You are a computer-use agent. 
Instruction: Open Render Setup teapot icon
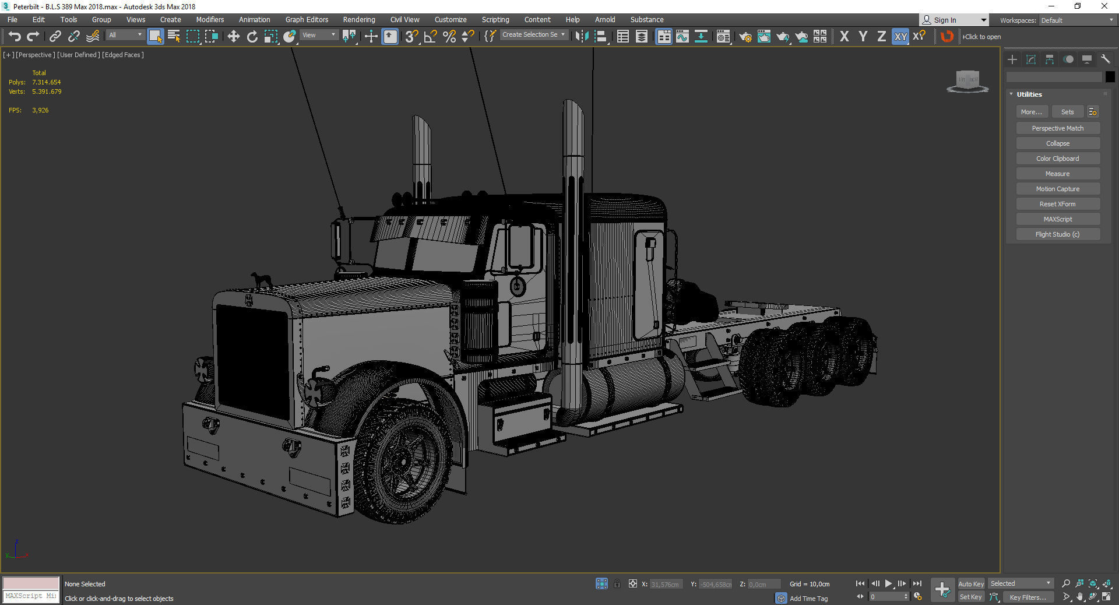[745, 37]
